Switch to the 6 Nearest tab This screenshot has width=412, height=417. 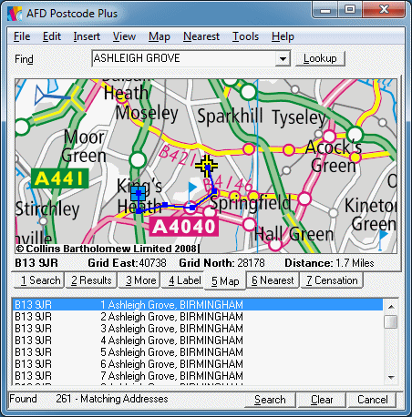(x=273, y=280)
